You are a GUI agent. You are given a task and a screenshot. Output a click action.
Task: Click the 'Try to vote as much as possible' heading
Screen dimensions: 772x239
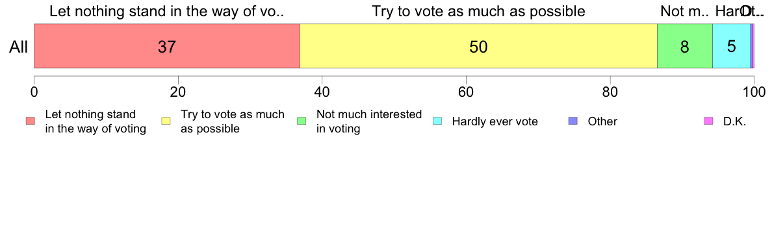(x=478, y=11)
